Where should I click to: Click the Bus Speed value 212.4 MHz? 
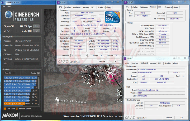click(x=78, y=47)
